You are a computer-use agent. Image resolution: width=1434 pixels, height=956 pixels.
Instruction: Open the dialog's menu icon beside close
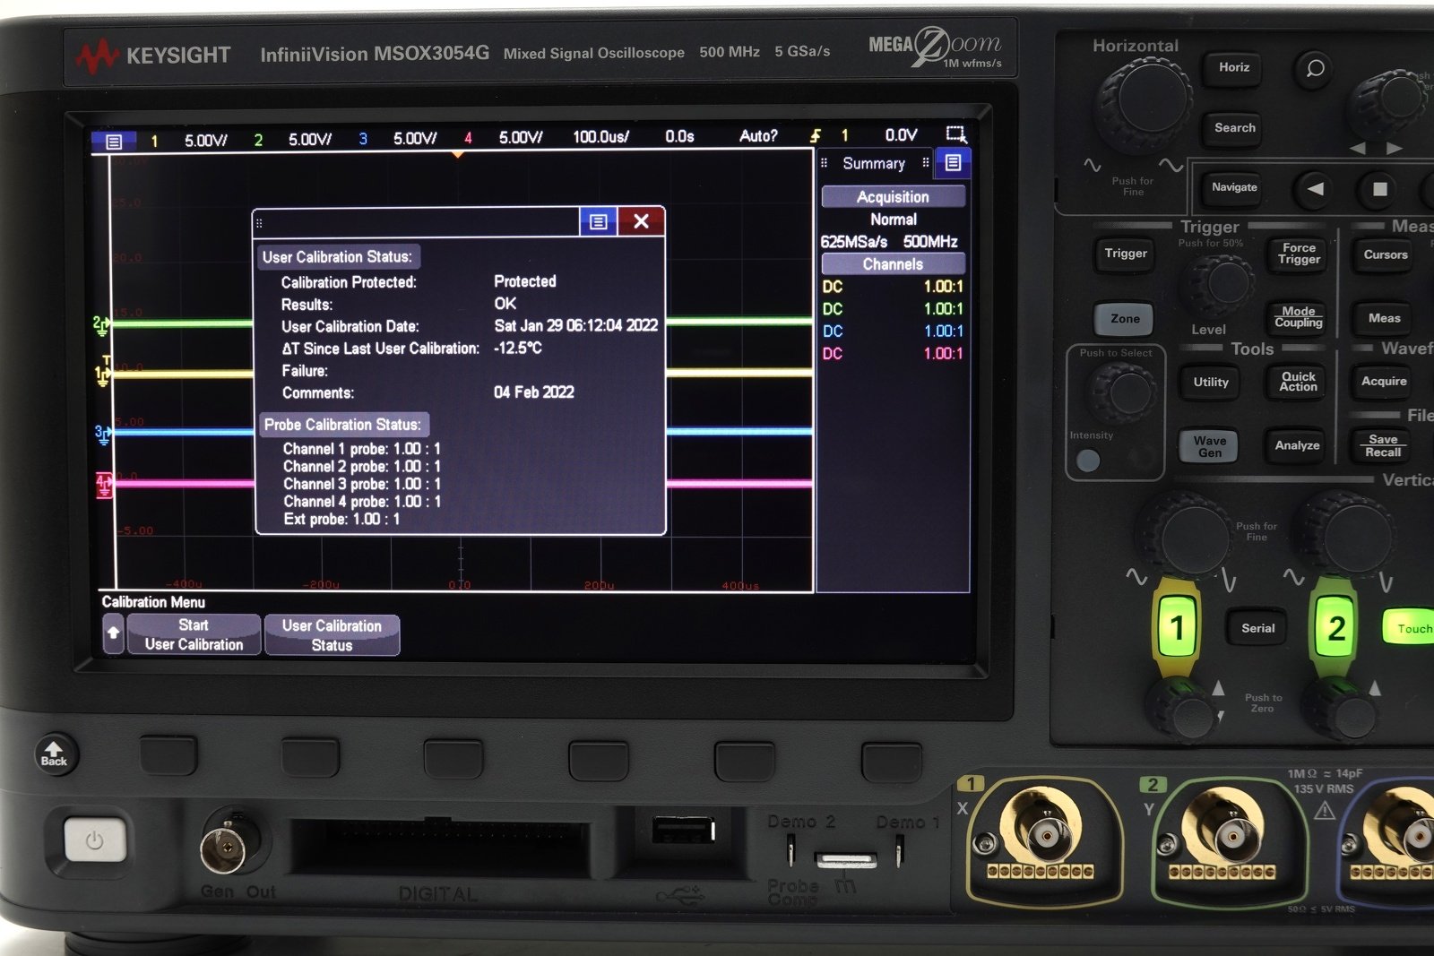pyautogui.click(x=599, y=221)
